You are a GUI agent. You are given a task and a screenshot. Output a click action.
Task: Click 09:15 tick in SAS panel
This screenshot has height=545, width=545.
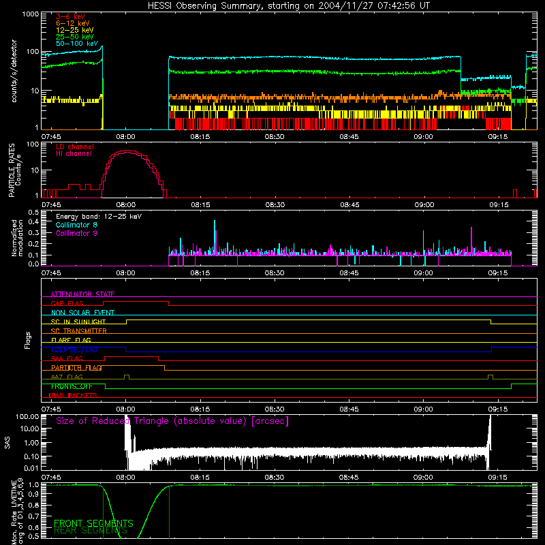(497, 478)
